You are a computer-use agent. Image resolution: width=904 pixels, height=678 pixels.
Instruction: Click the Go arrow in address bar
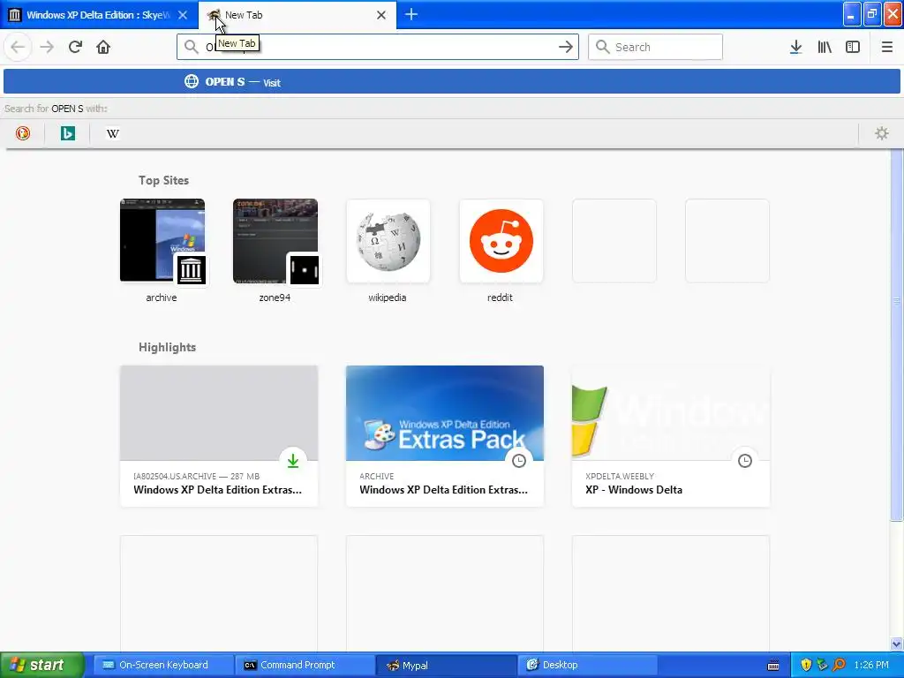click(566, 47)
